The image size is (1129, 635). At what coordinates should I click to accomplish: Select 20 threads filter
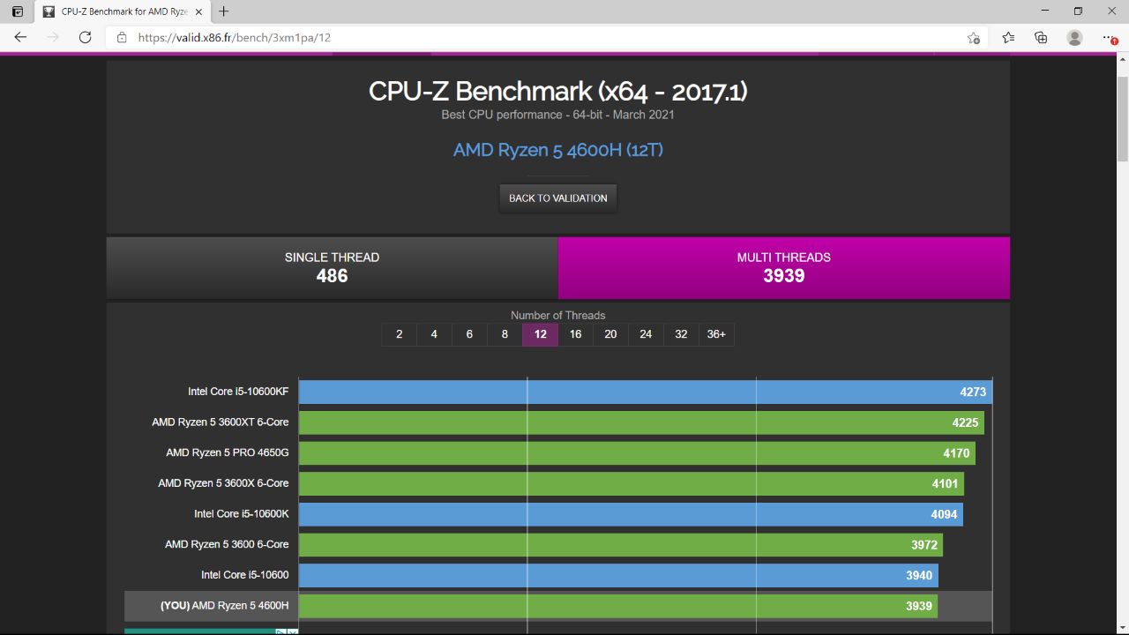point(610,334)
